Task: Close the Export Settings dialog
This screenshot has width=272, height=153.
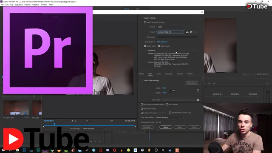Action: pyautogui.click(x=202, y=12)
